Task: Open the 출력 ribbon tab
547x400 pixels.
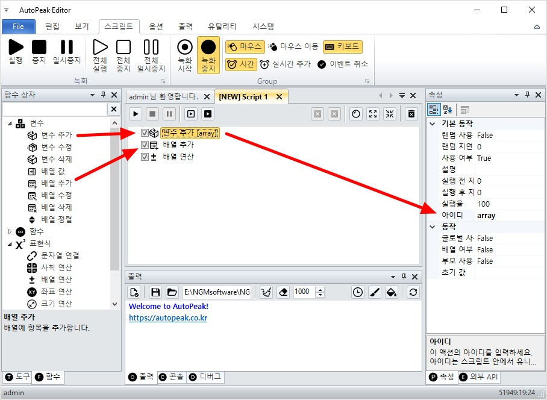Action: point(186,27)
